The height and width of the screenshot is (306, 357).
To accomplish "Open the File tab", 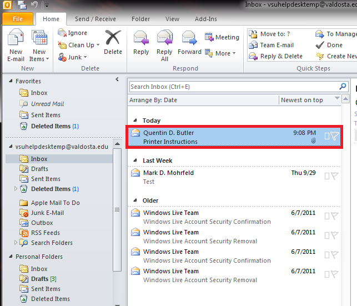I will click(x=18, y=19).
